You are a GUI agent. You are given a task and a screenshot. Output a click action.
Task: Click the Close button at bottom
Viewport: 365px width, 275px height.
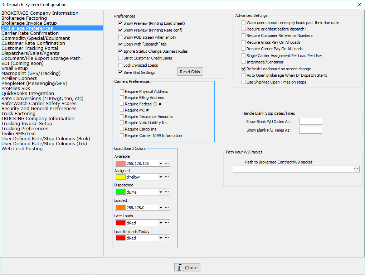pos(187,267)
